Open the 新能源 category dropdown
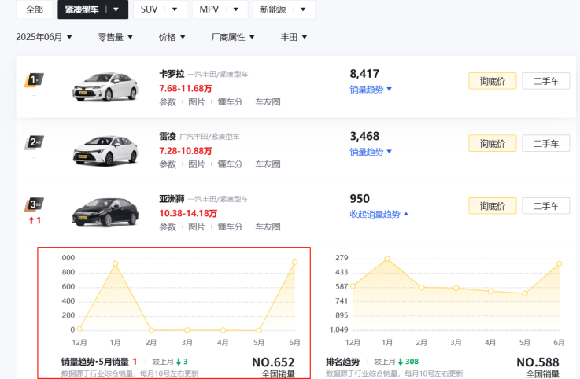This screenshot has height=379, width=580. pyautogui.click(x=303, y=9)
